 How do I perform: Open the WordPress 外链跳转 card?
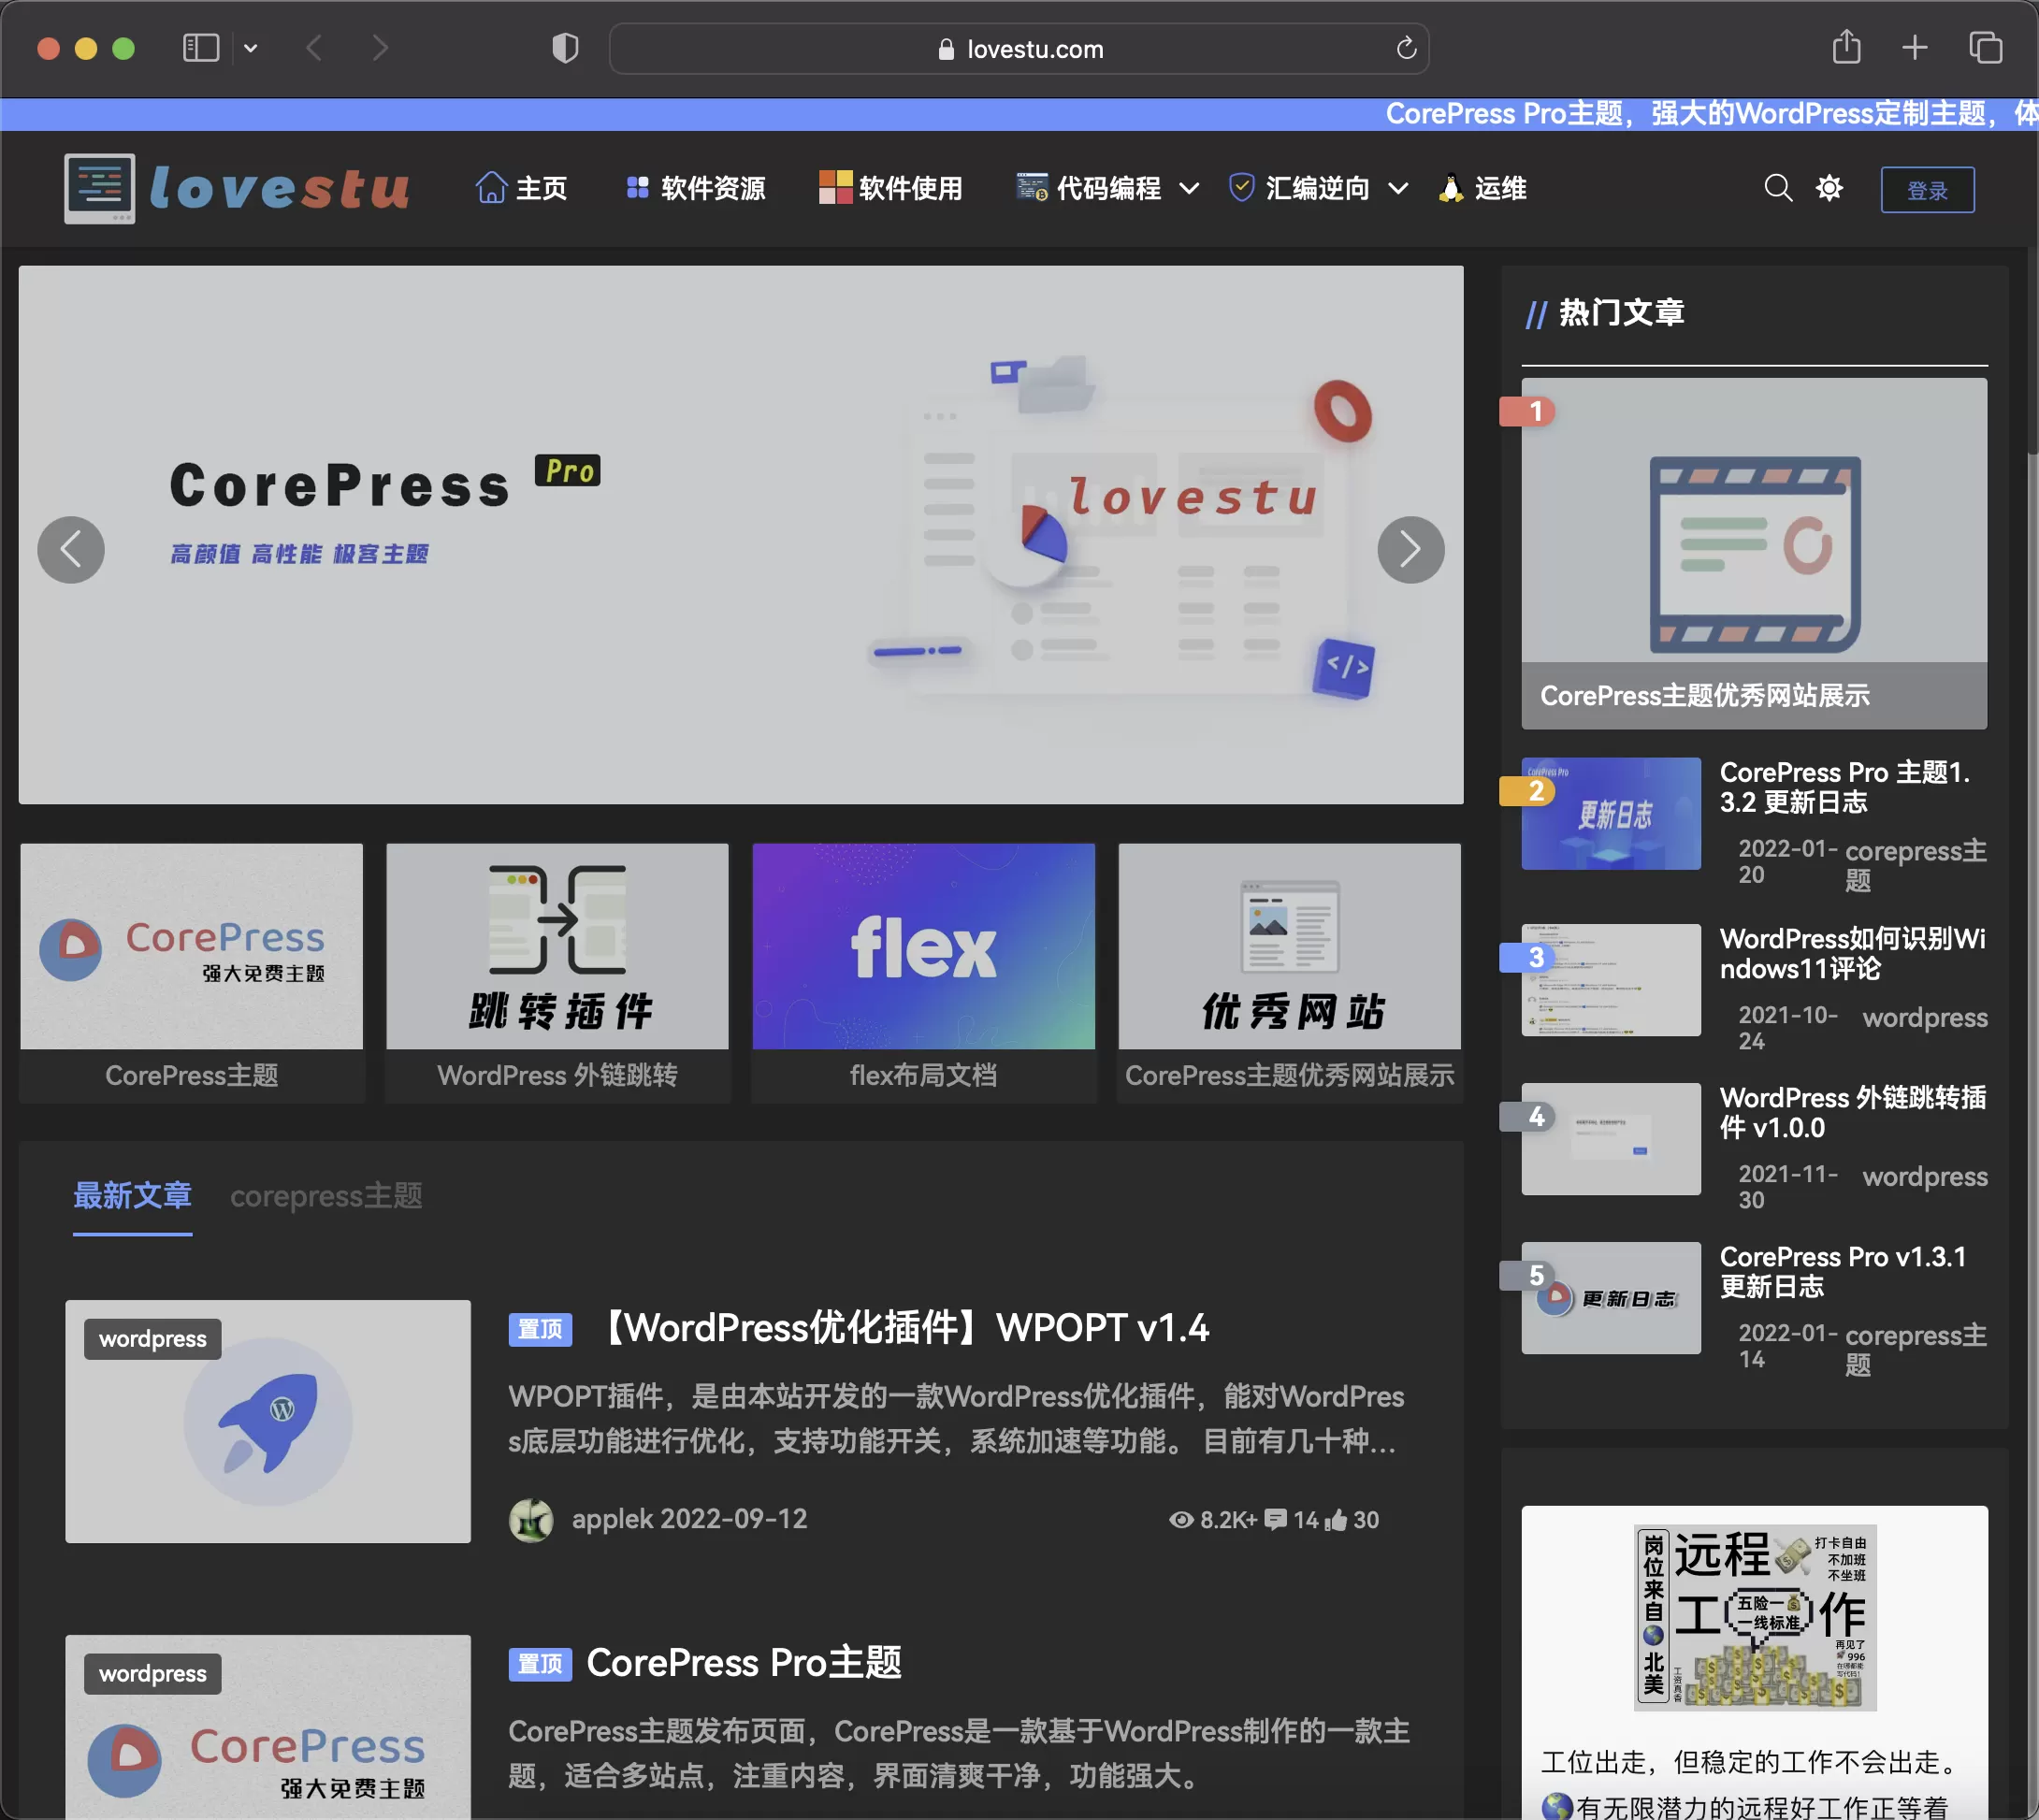[557, 972]
